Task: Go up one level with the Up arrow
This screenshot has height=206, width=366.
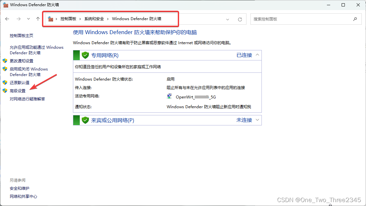Action: pyautogui.click(x=38, y=19)
